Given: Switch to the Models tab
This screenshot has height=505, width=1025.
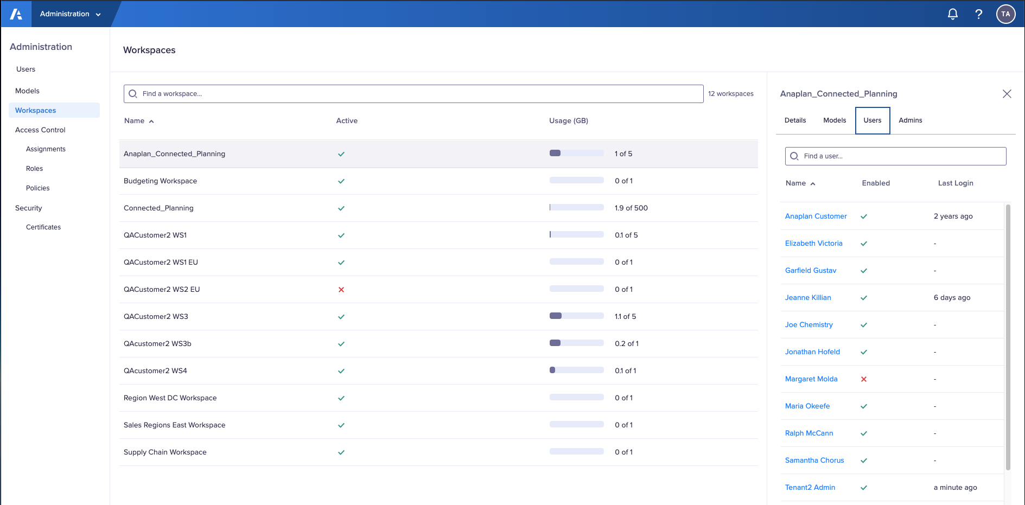Looking at the screenshot, I should 835,120.
